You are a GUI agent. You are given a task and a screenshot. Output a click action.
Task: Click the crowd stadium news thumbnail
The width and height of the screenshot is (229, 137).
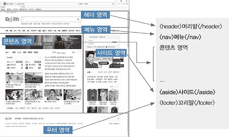34,78
